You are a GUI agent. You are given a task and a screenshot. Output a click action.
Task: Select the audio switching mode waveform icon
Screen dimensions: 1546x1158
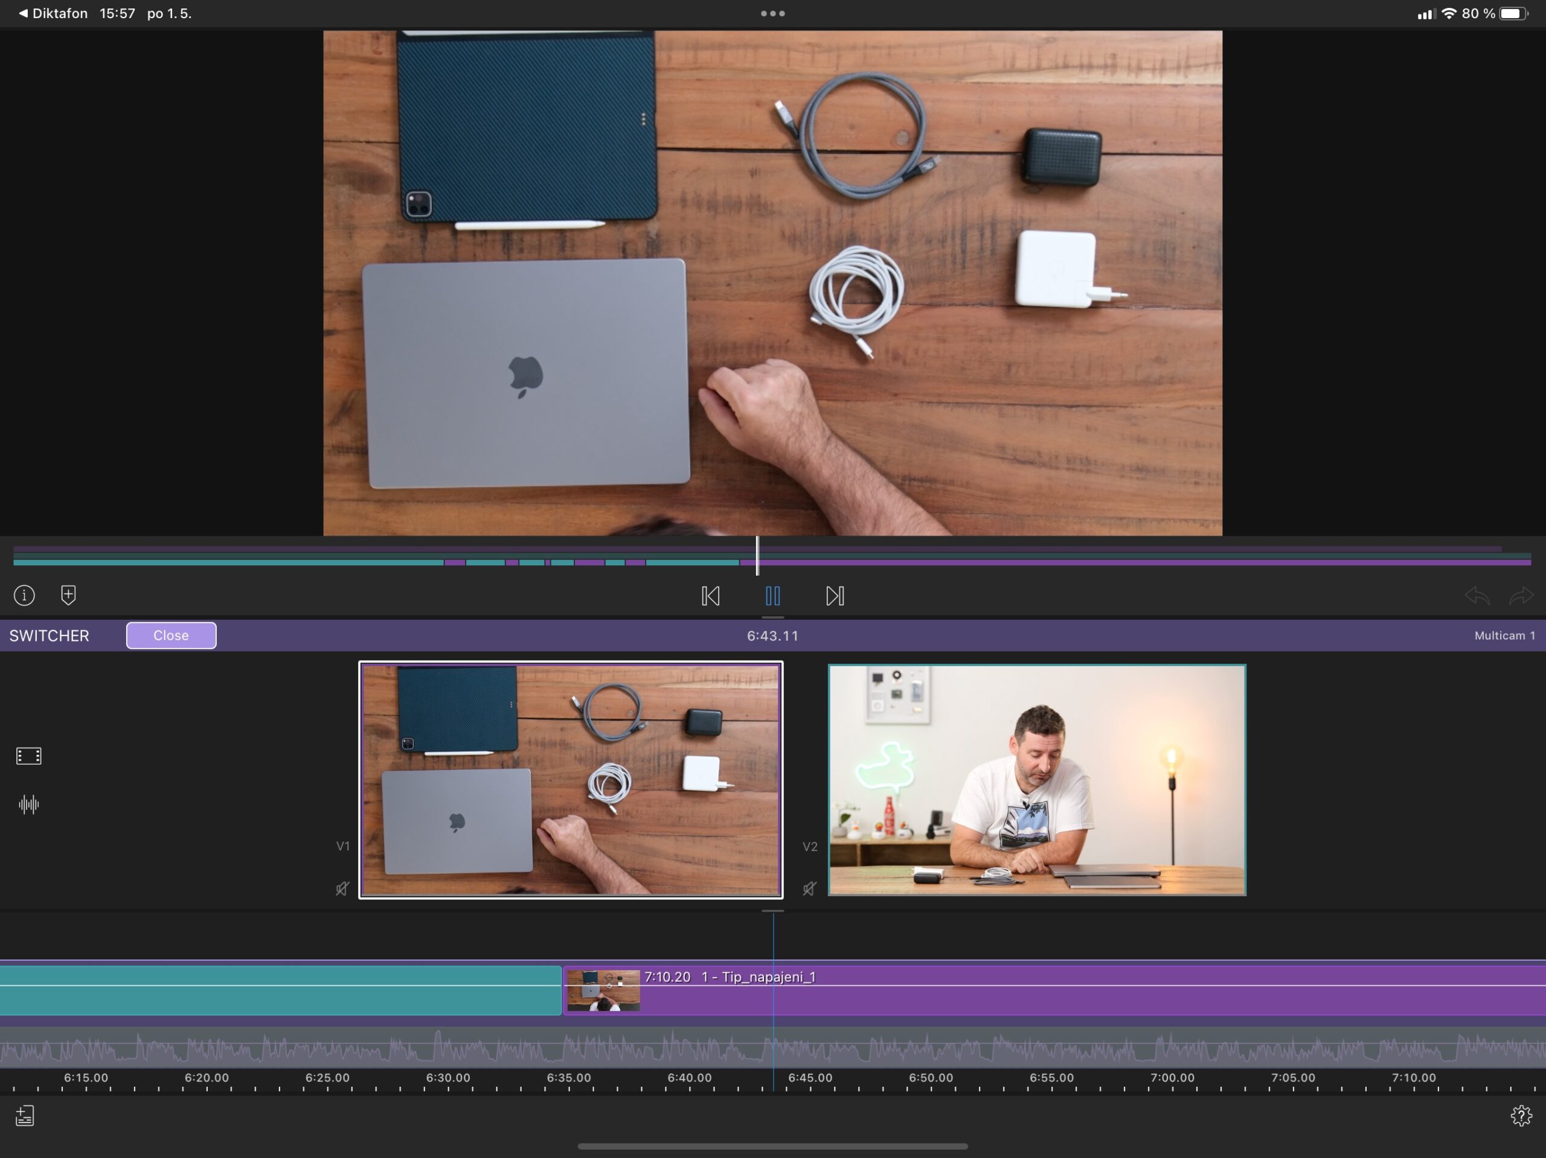28,804
